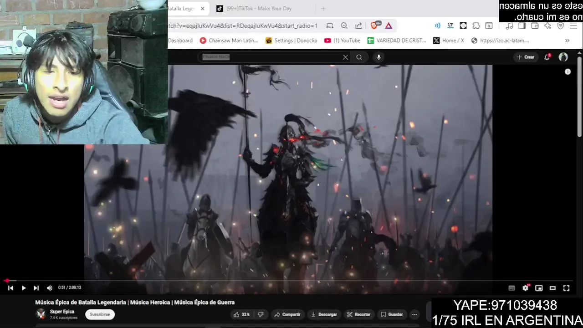The image size is (583, 328).
Task: Click the screenshot search extension icon
Action: point(489,26)
